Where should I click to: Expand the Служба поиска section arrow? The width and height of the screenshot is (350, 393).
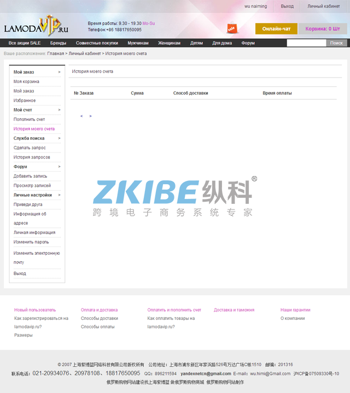click(x=60, y=138)
